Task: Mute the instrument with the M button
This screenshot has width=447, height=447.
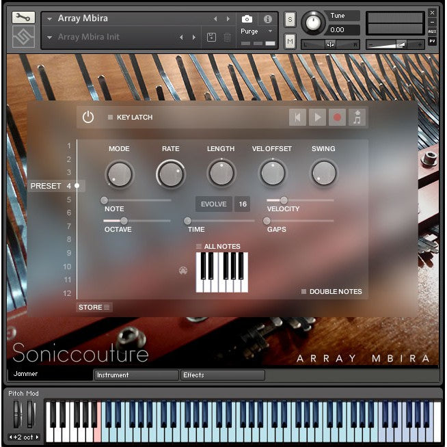Action: tap(290, 41)
